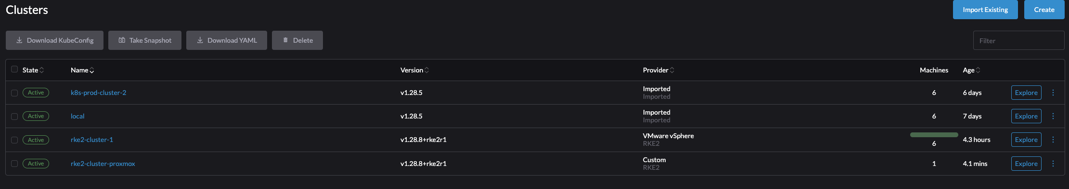The image size is (1069, 189).
Task: Tick the checkbox for k8s-prod-cluster-2
Action: [14, 93]
